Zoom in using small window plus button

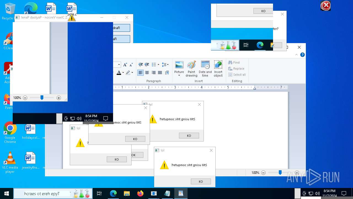(59, 98)
